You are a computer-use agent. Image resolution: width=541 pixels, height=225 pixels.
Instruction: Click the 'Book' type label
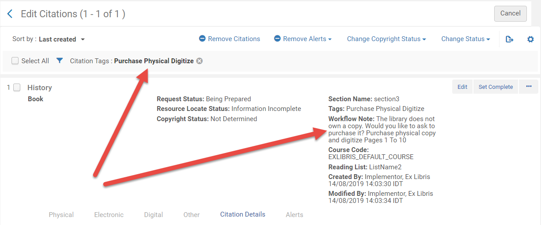(x=35, y=99)
